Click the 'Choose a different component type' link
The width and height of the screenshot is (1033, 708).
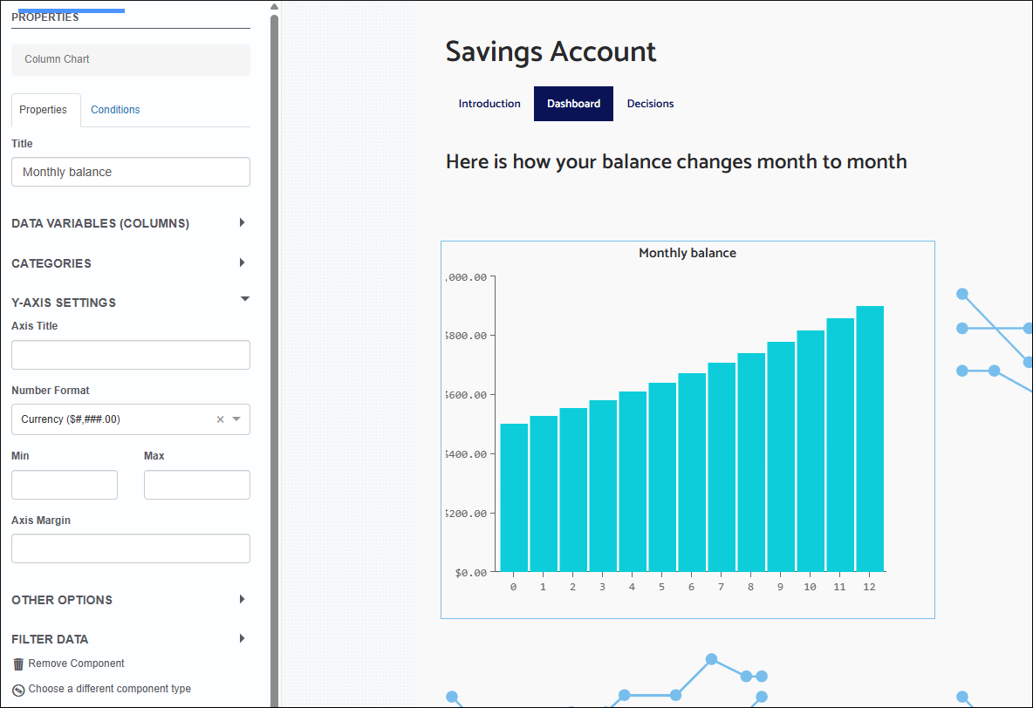108,688
